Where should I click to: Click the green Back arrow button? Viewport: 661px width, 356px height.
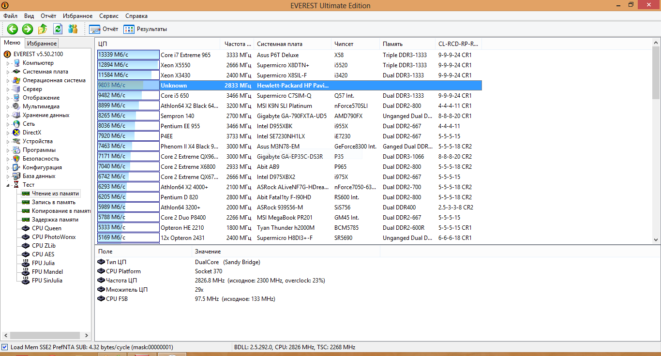[x=13, y=29]
